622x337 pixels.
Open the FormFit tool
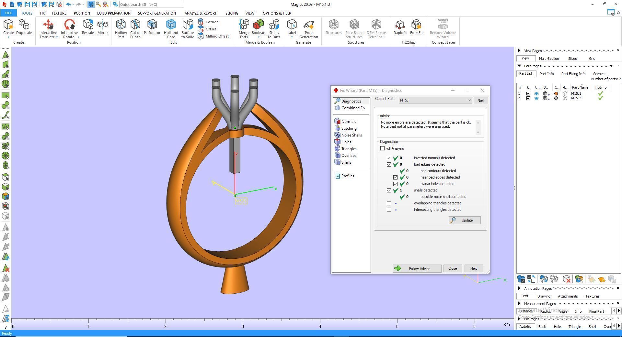(x=416, y=27)
